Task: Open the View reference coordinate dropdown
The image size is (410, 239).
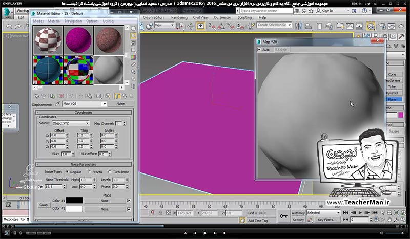Action: 172,25
